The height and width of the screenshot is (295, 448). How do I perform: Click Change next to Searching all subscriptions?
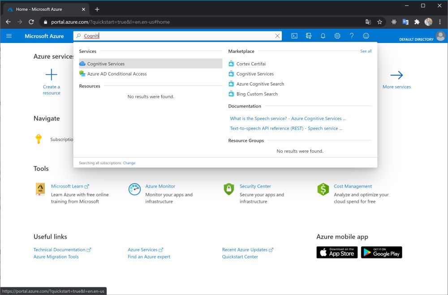coord(129,163)
